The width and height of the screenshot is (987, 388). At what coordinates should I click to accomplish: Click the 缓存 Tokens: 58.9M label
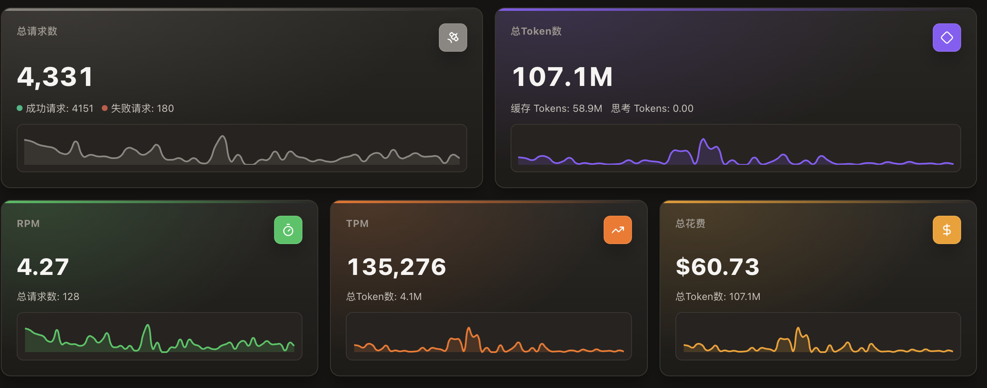[x=556, y=108]
